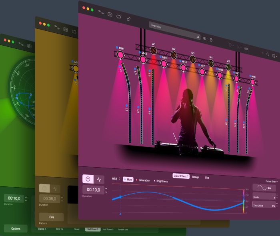Click the 00:10,0 duration field in green window
This screenshot has width=280, height=236.
click(14, 198)
